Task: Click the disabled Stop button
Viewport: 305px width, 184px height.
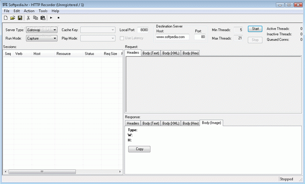Action: click(255, 40)
